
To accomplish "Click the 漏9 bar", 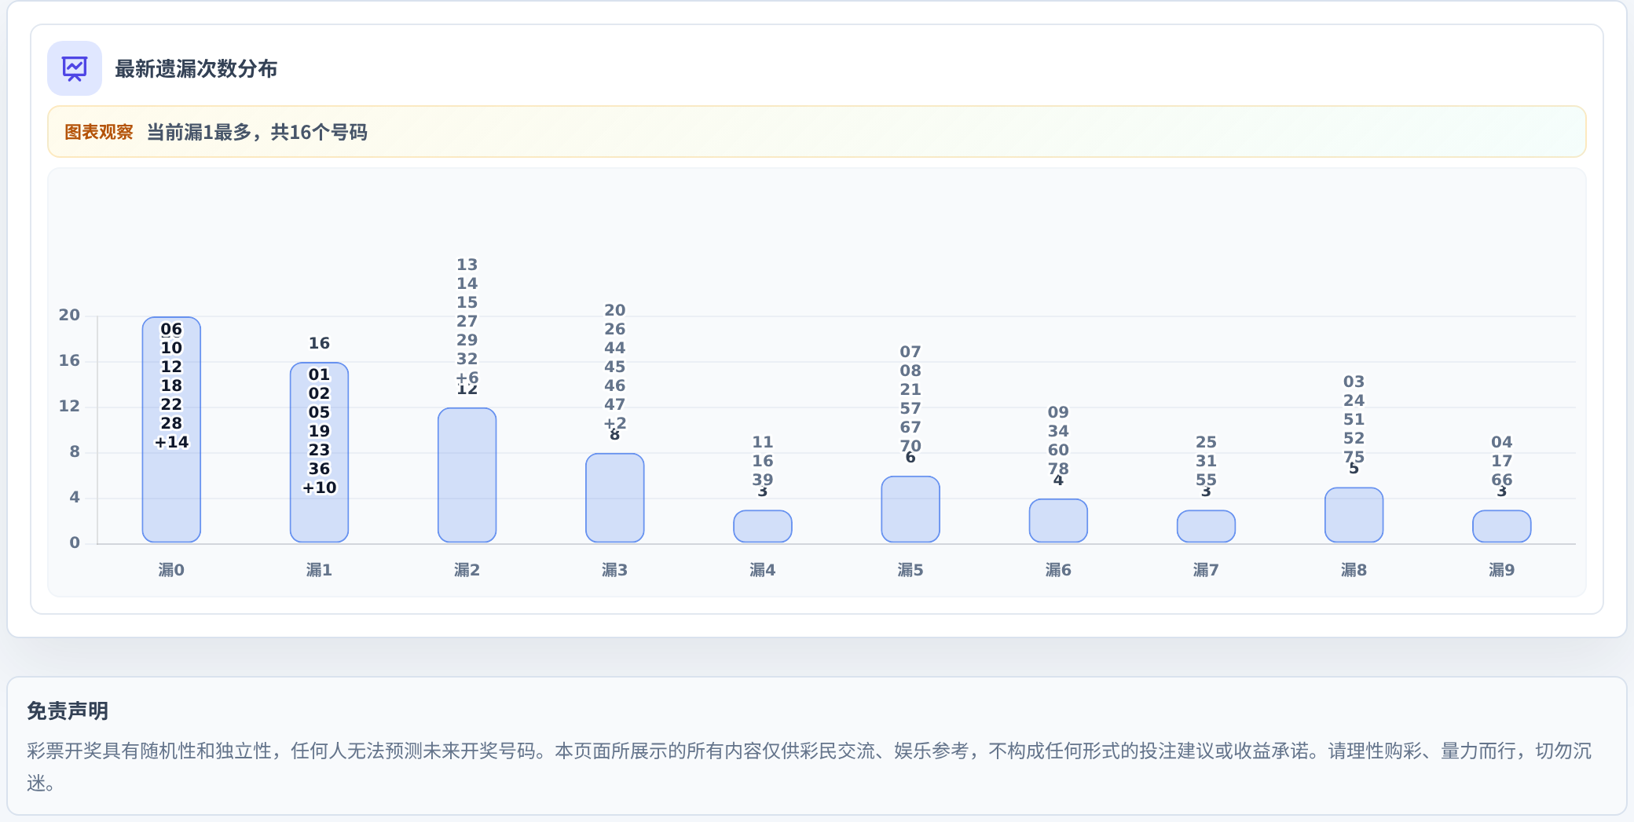I will [x=1501, y=526].
